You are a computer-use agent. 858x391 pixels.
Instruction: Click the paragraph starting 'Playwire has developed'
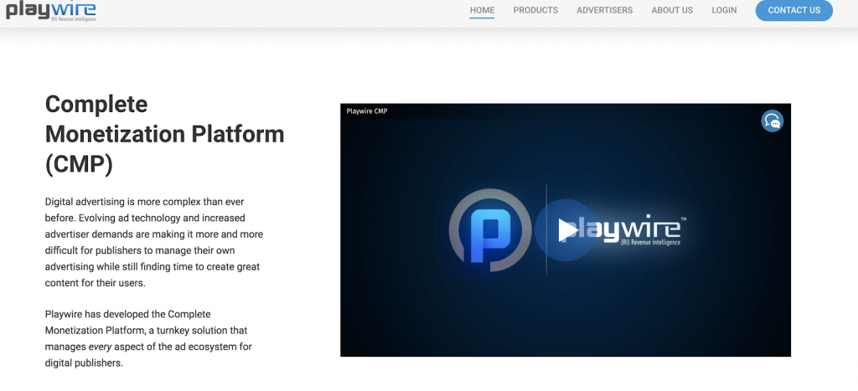tap(148, 338)
